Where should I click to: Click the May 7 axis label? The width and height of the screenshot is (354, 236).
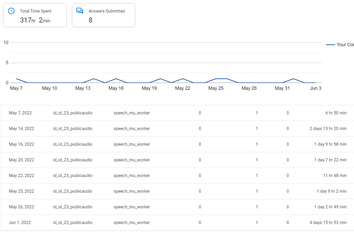click(16, 88)
